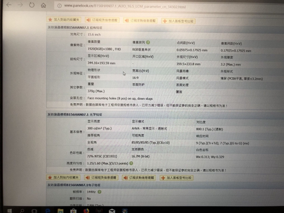284x213 pixels.
Task: Click the help icon next to 144Hz
Action: [x=99, y=192]
